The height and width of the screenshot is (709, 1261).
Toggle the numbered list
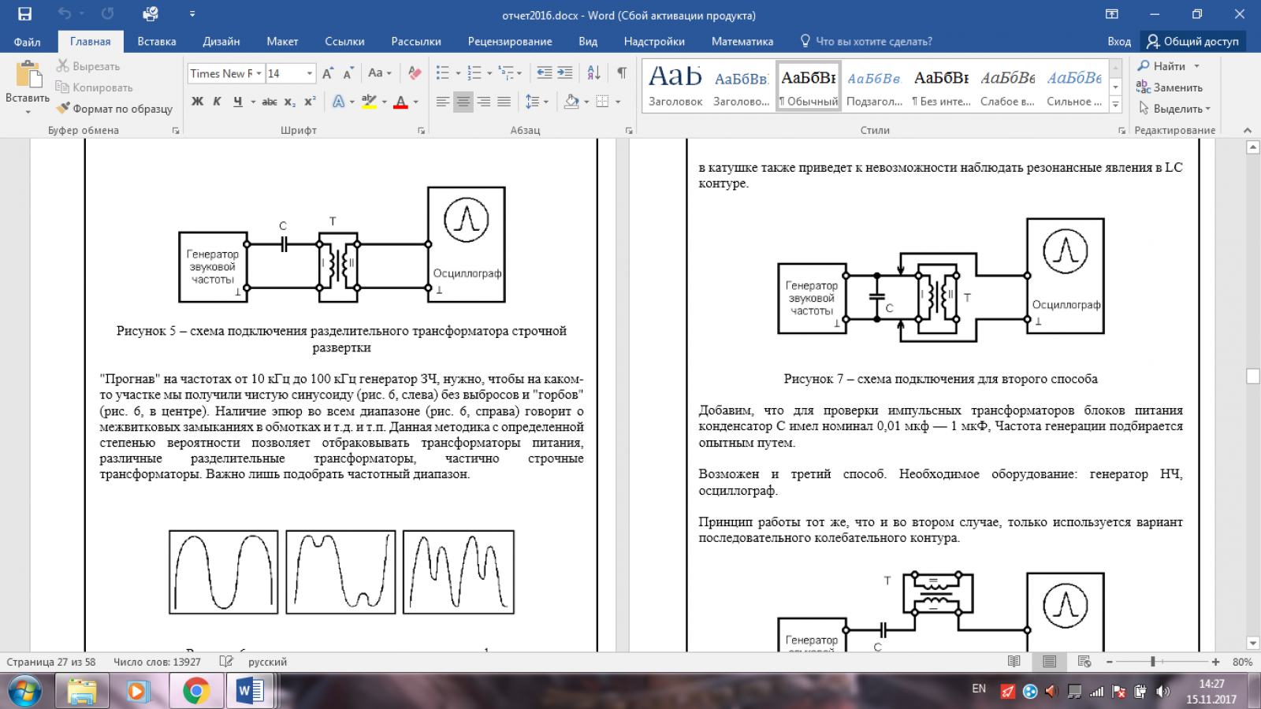coord(474,73)
